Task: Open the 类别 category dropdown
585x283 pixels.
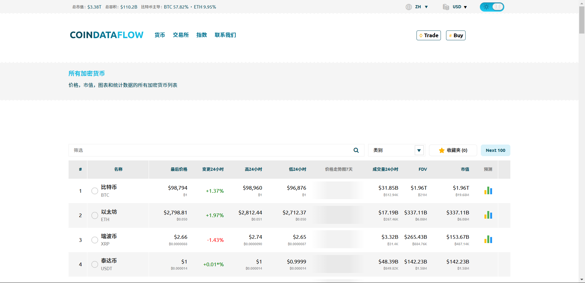Action: click(396, 150)
